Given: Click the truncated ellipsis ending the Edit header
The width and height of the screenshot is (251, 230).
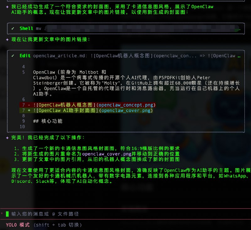Looking at the screenshot, I should click(239, 56).
